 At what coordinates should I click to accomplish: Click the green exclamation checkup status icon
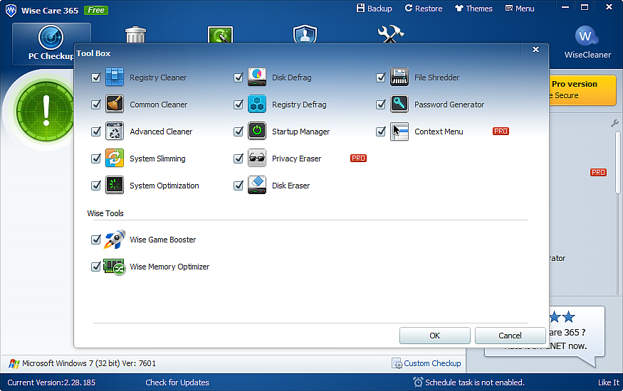click(x=45, y=111)
